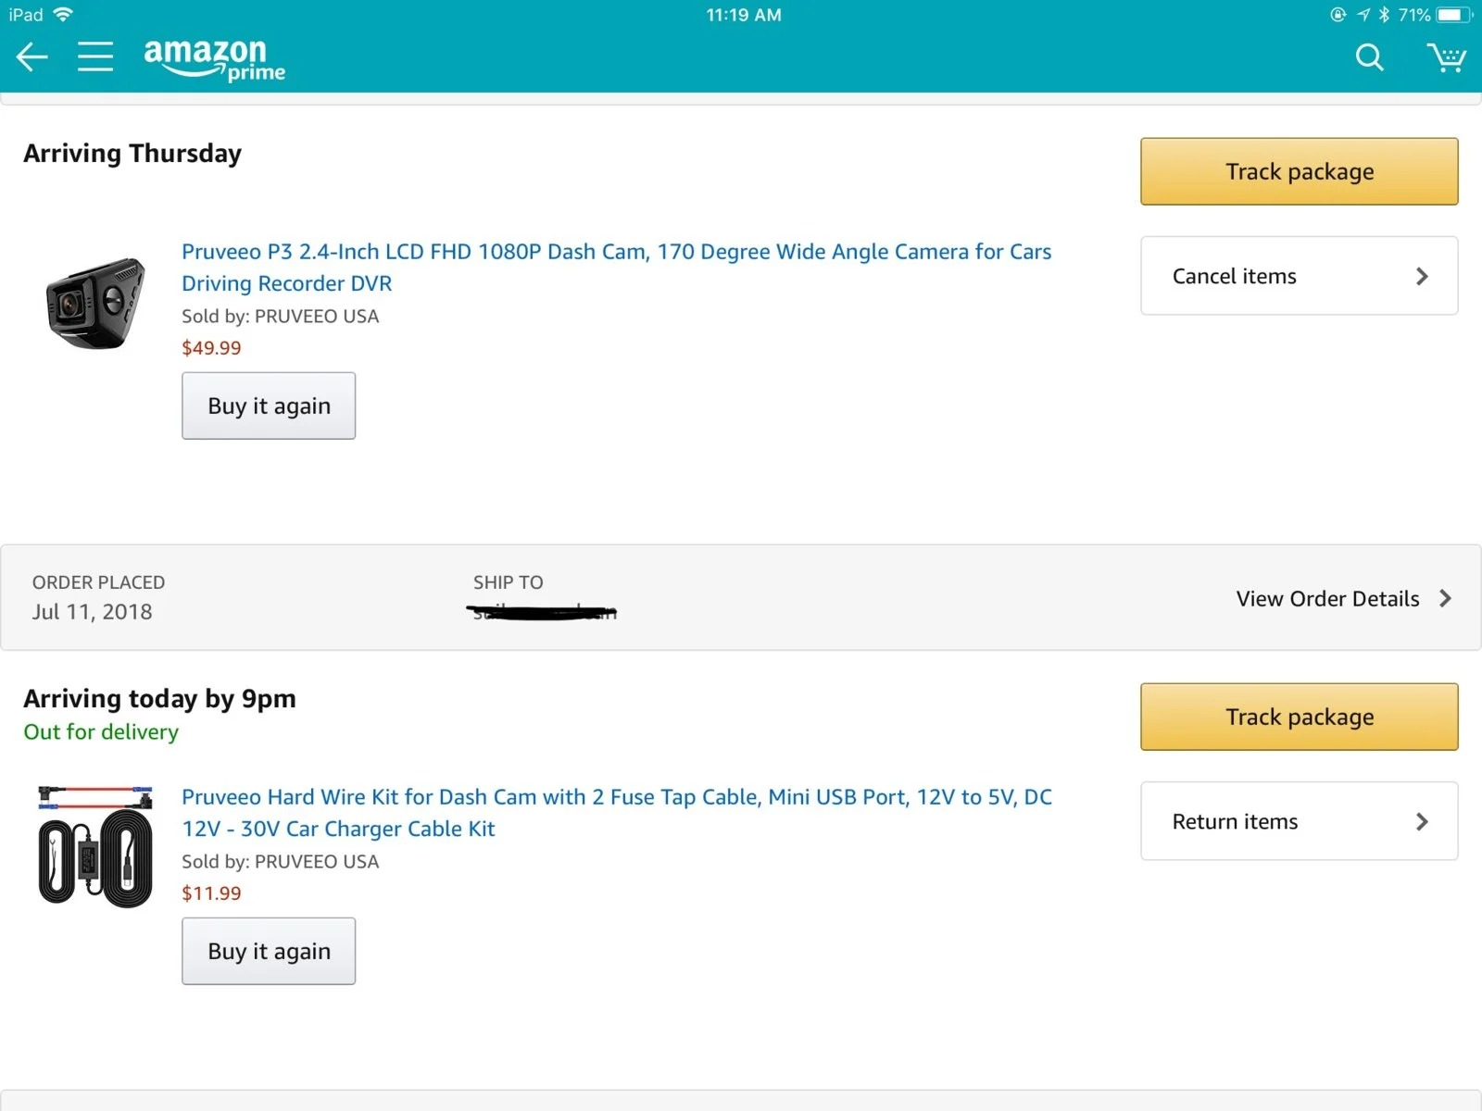
Task: Expand Cancel items option
Action: click(1299, 276)
